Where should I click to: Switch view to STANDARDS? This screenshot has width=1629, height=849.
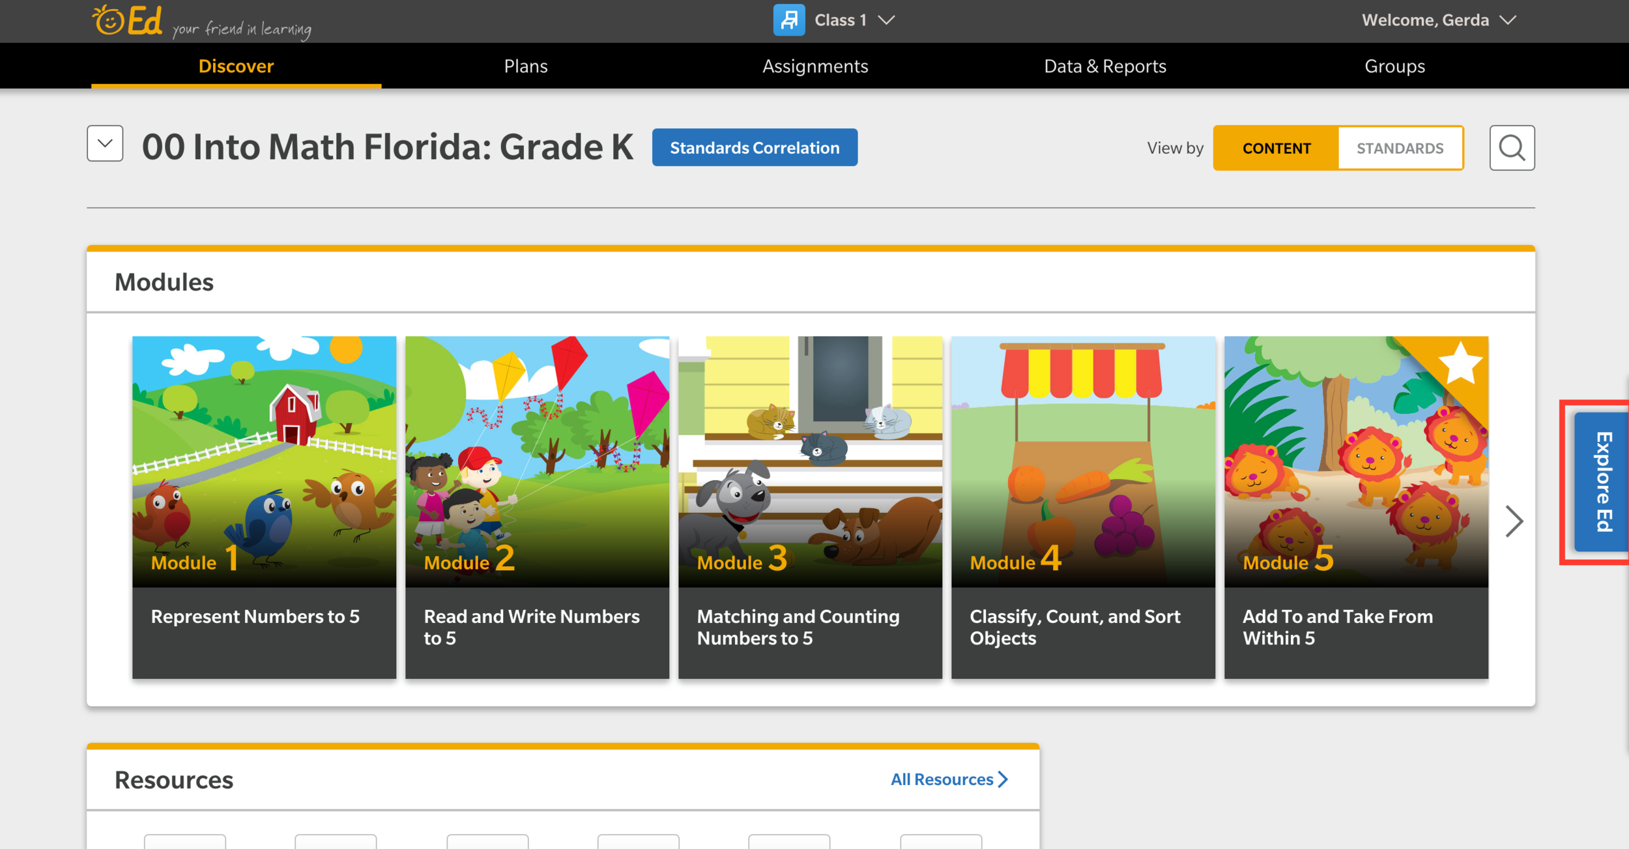[1400, 149]
